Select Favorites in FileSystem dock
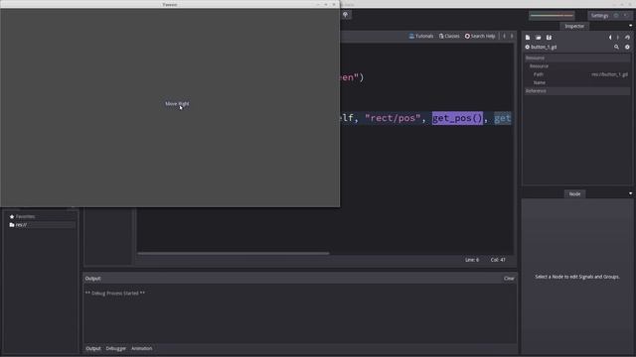This screenshot has width=636, height=357. [x=25, y=216]
